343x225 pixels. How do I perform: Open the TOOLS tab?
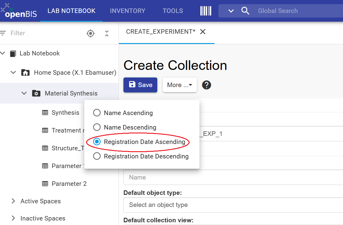pyautogui.click(x=173, y=11)
